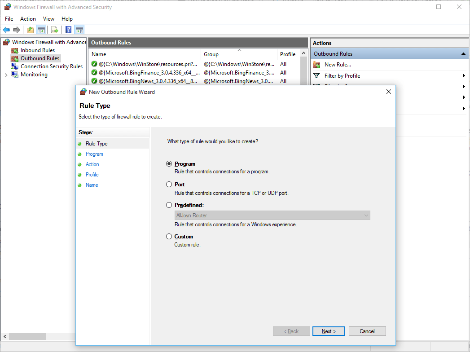Image resolution: width=470 pixels, height=352 pixels.
Task: Click the Connection Security Rules computers icon
Action: pos(15,66)
